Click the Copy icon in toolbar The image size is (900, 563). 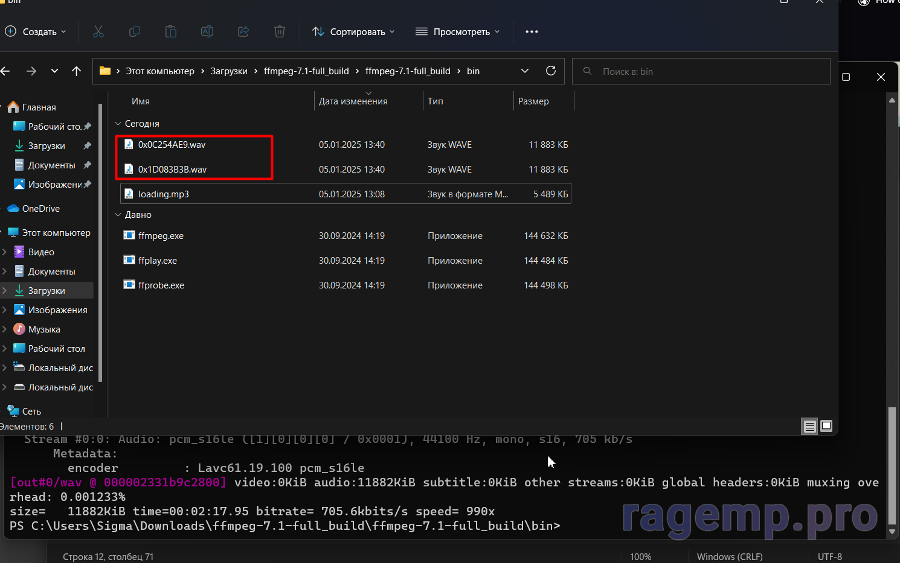(135, 31)
